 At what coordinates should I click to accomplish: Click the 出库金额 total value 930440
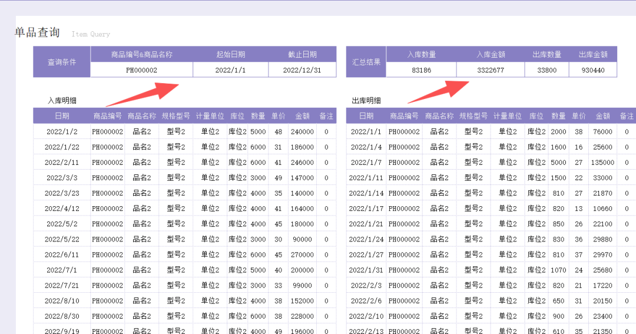point(592,70)
